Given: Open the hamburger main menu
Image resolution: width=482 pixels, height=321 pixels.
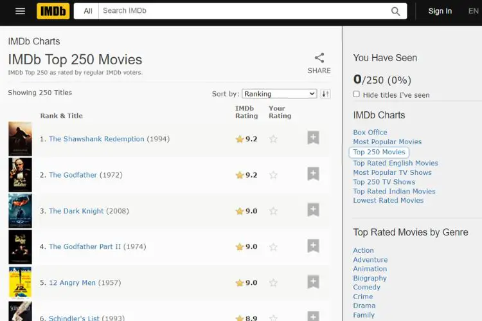Looking at the screenshot, I should tap(21, 11).
